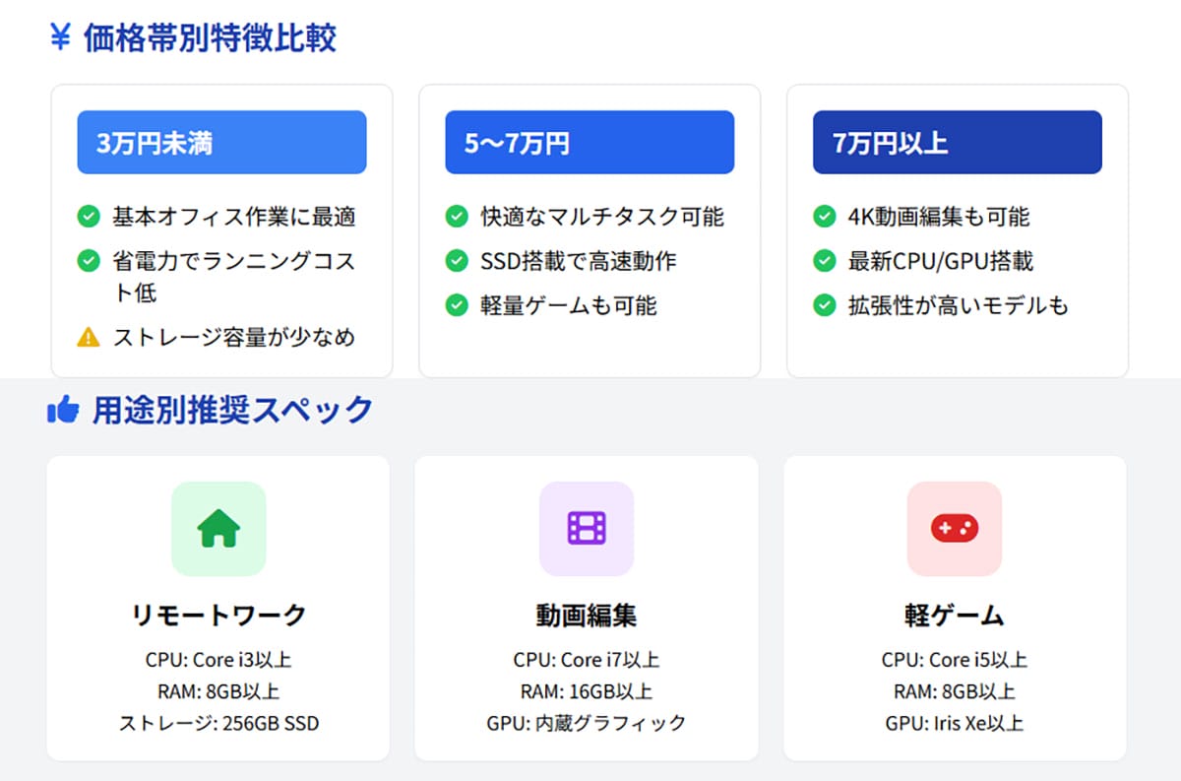Click the 価格帯別特徴比較 heading
This screenshot has width=1181, height=781.
(x=210, y=37)
